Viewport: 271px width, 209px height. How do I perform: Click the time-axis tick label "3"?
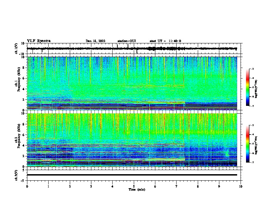(x=91, y=186)
